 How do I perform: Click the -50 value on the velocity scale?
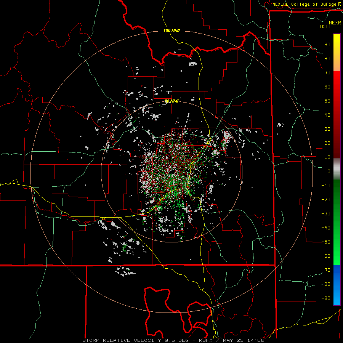tap(326, 242)
